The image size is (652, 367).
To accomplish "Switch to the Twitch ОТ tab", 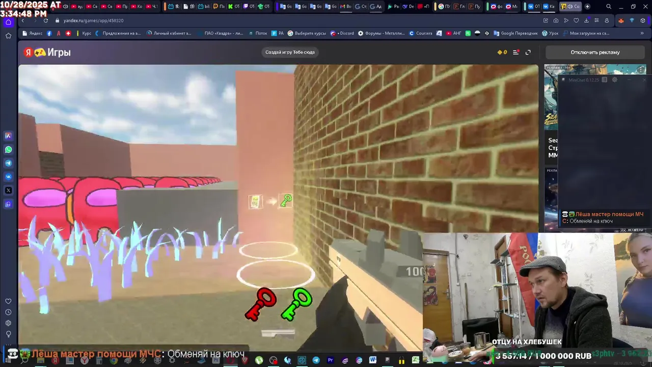I will [249, 7].
